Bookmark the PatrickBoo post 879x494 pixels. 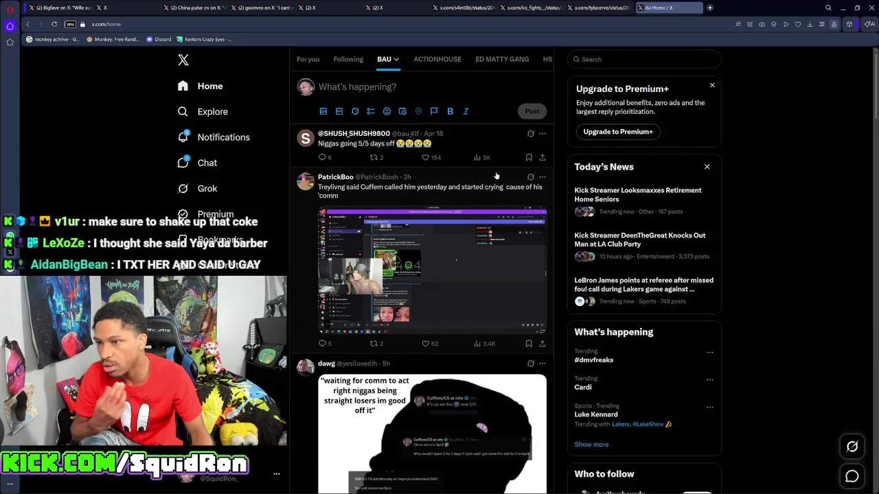tap(529, 343)
